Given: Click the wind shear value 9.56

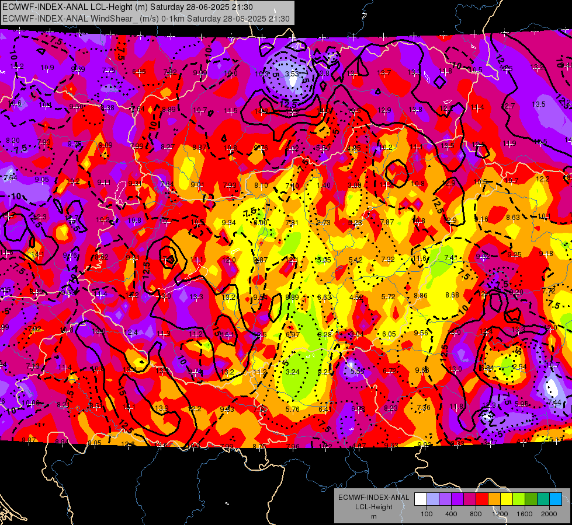Looking at the screenshot, I should (x=421, y=332).
